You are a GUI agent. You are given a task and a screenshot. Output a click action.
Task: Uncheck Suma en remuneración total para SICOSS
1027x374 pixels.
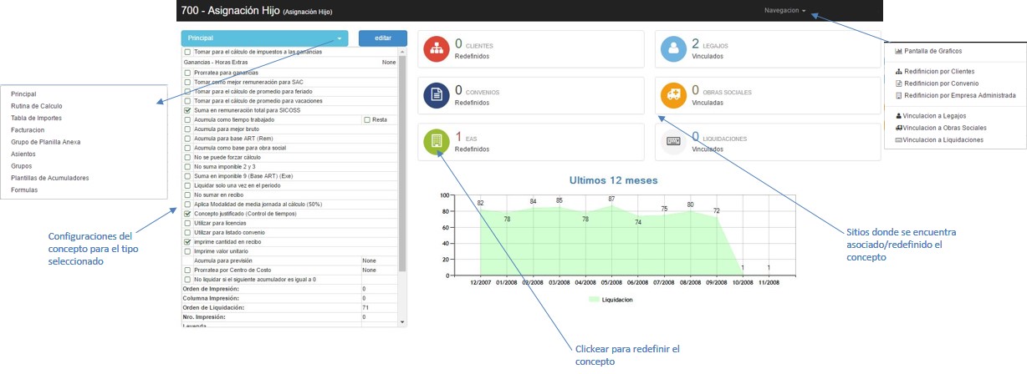coord(187,110)
